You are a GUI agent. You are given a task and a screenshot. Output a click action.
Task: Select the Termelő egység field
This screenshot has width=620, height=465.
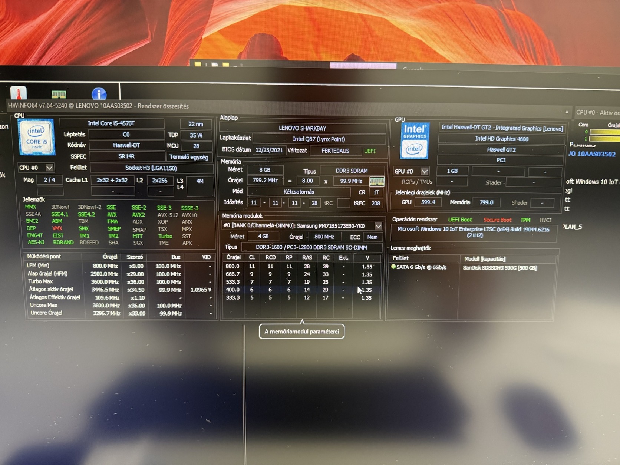click(189, 157)
